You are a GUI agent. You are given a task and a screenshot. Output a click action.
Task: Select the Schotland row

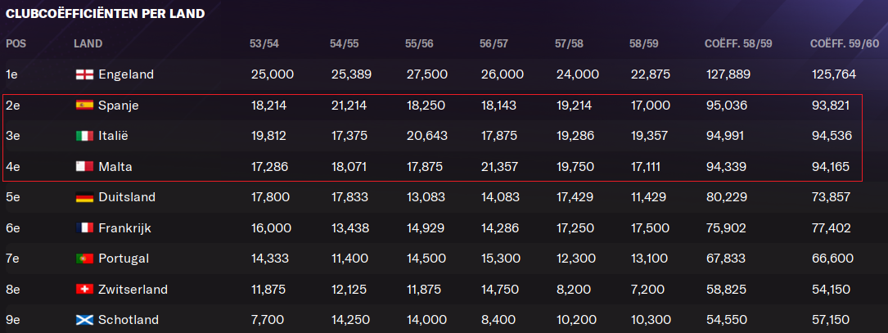pos(444,320)
